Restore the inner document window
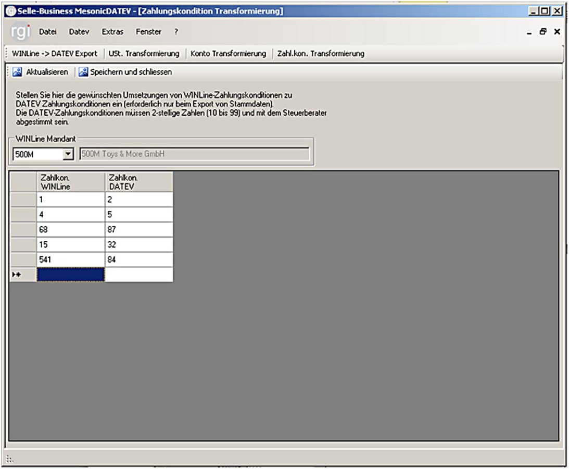The image size is (569, 469). click(543, 32)
